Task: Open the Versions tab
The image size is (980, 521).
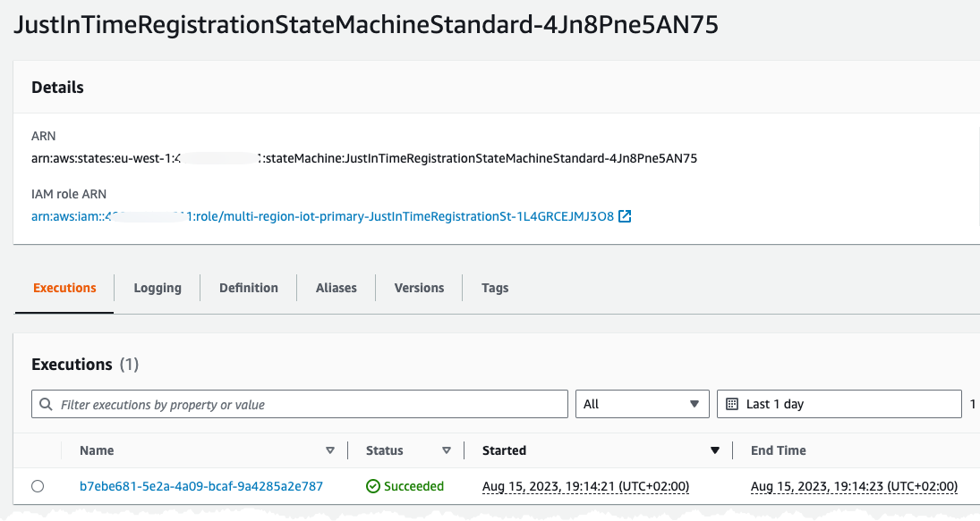Action: [420, 288]
